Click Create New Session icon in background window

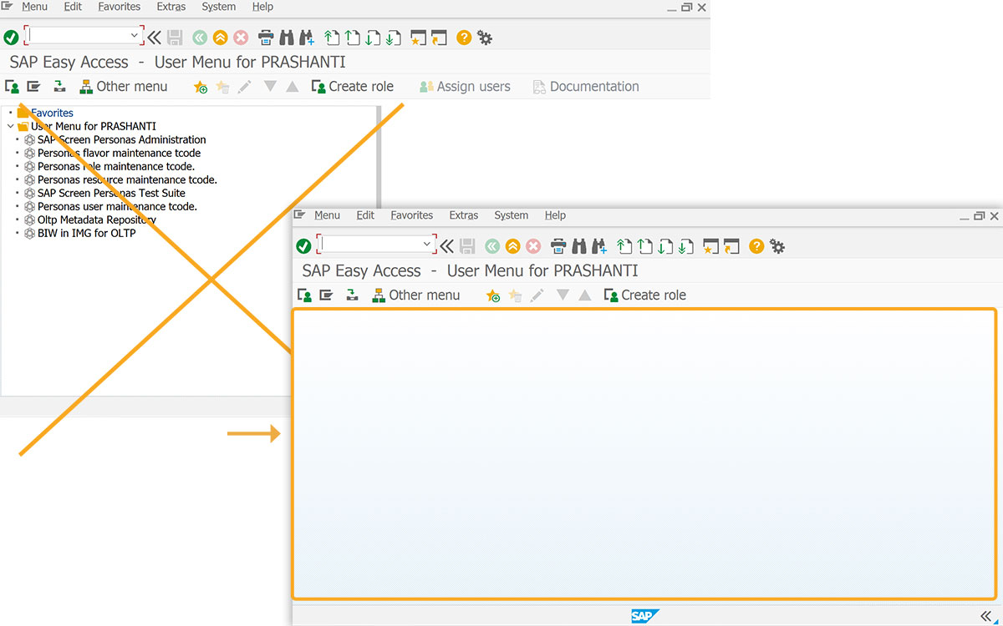(419, 38)
